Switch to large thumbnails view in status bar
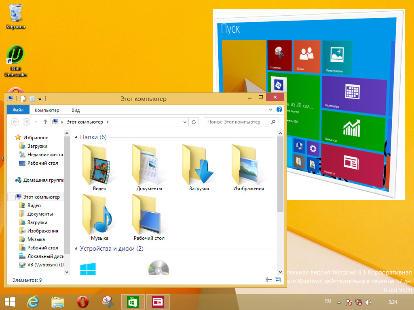 click(x=278, y=279)
